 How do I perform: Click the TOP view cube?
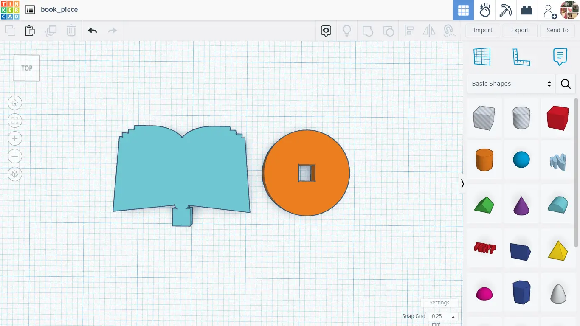[x=27, y=68]
